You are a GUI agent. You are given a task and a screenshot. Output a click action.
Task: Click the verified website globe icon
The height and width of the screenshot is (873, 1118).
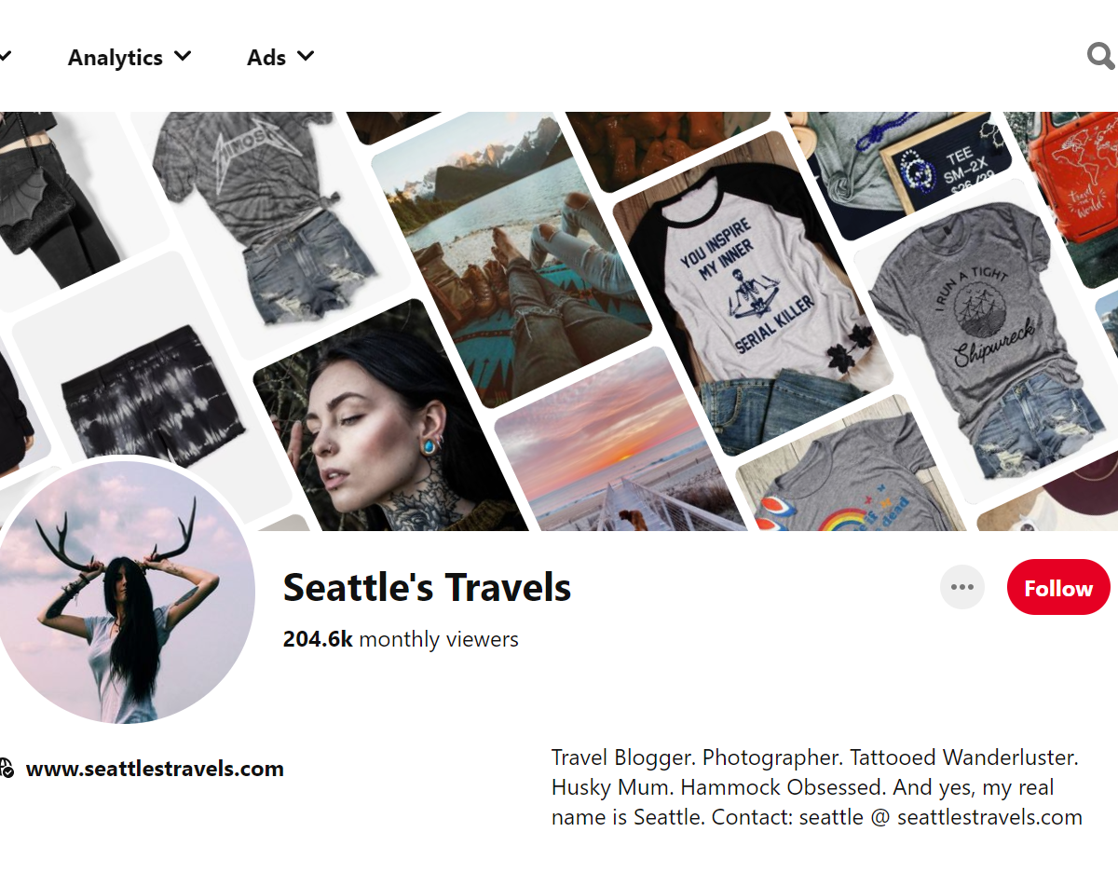pyautogui.click(x=7, y=769)
